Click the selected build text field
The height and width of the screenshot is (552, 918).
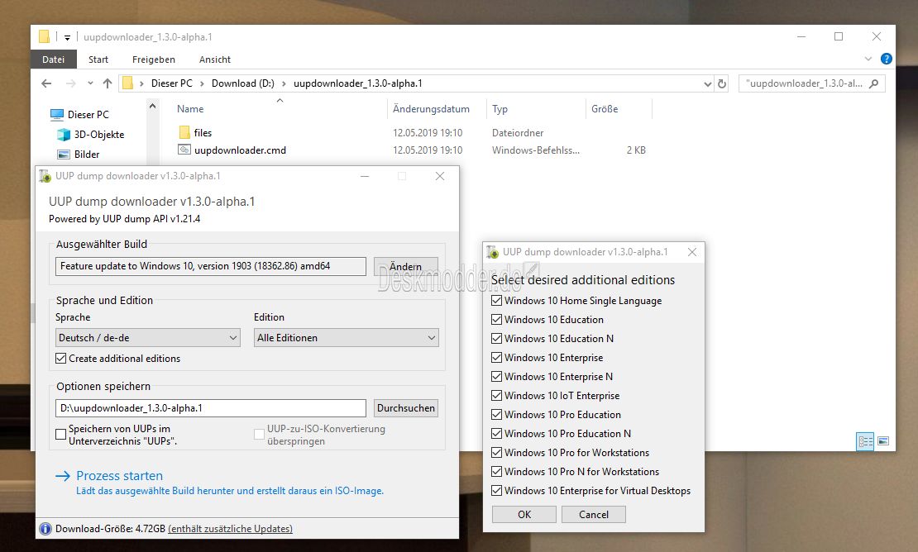pyautogui.click(x=211, y=266)
